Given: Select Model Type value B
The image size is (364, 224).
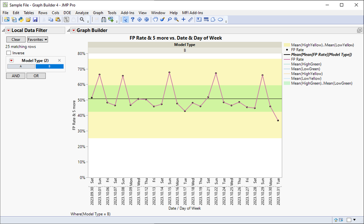Looking at the screenshot, I should [x=50, y=67].
